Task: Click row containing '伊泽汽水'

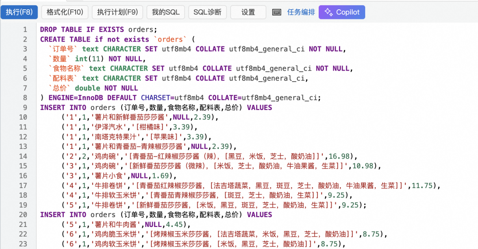Action: coord(130,127)
